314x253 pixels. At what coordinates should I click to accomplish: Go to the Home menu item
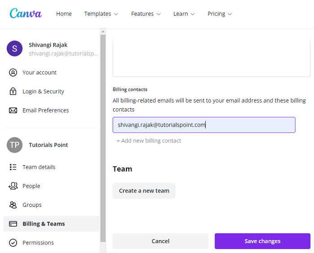64,14
